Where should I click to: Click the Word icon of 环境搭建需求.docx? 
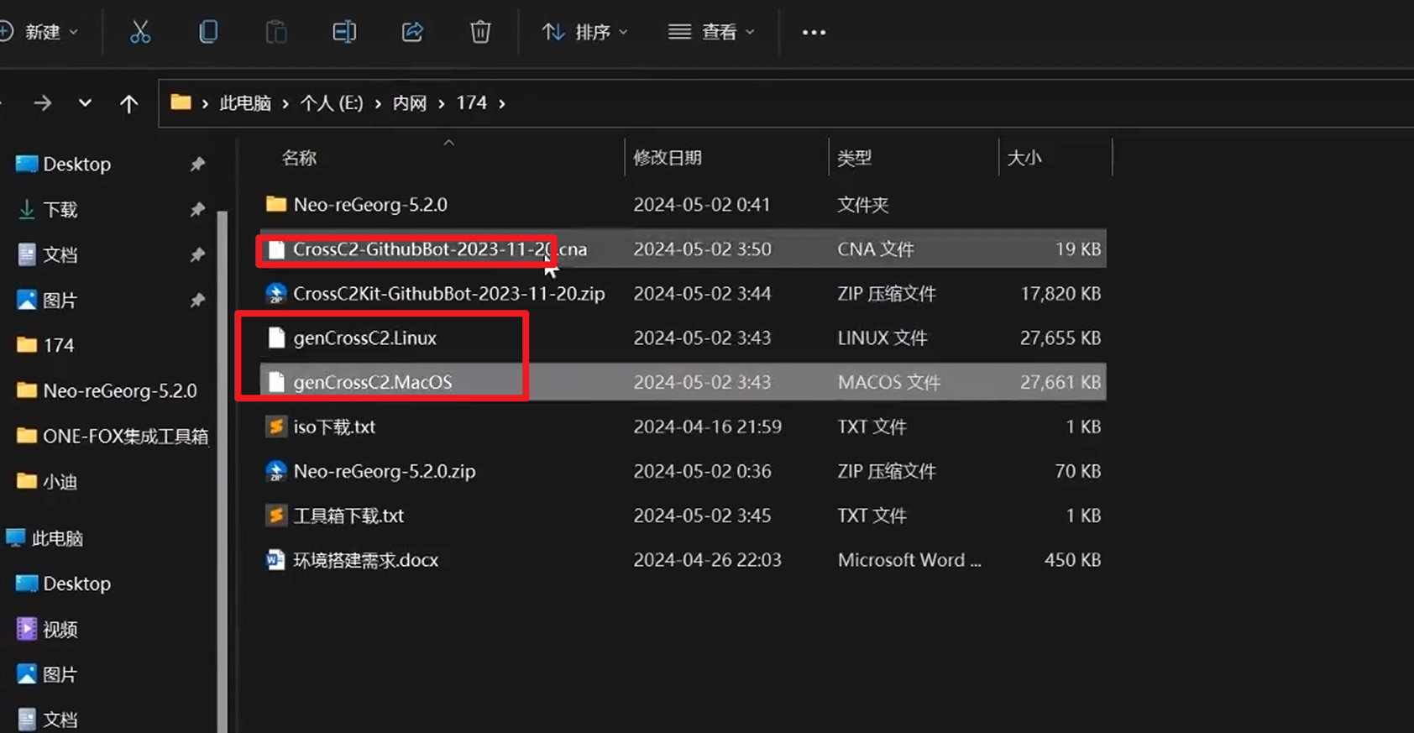point(275,560)
